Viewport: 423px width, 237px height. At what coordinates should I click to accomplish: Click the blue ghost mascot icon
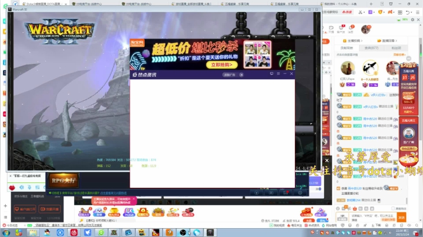pos(99,212)
